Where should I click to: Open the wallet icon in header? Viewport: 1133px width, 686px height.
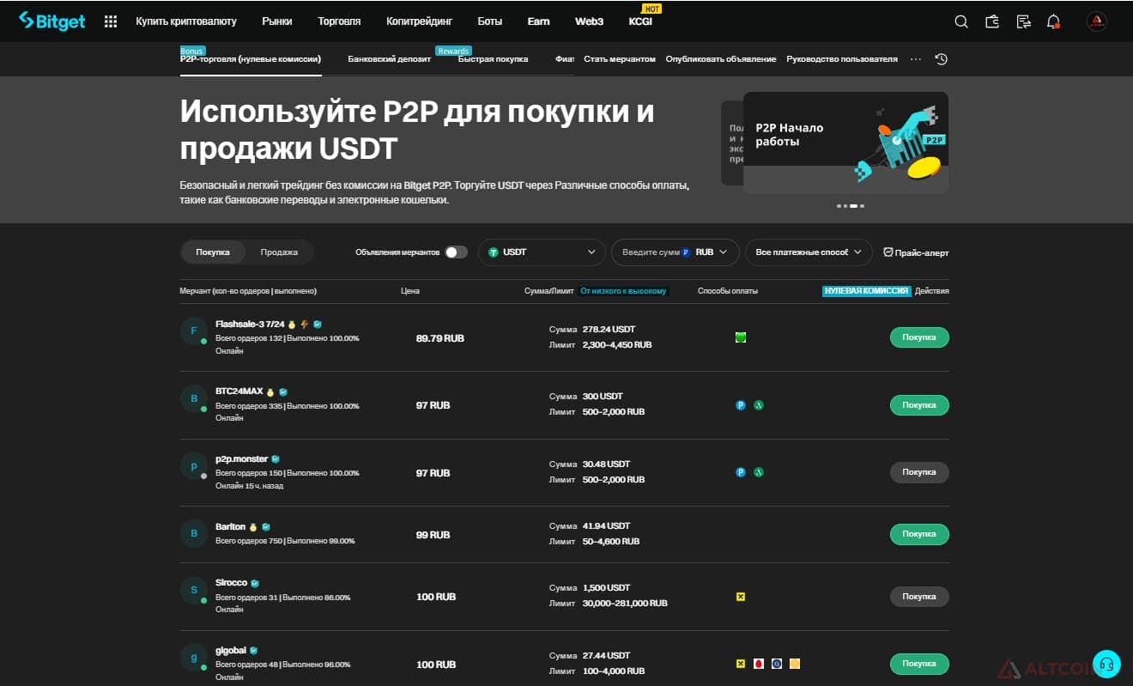coord(992,21)
